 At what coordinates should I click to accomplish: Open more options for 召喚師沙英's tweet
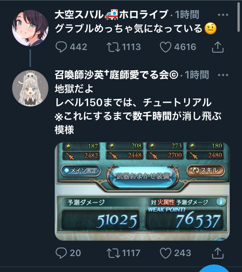pyautogui.click(x=223, y=75)
